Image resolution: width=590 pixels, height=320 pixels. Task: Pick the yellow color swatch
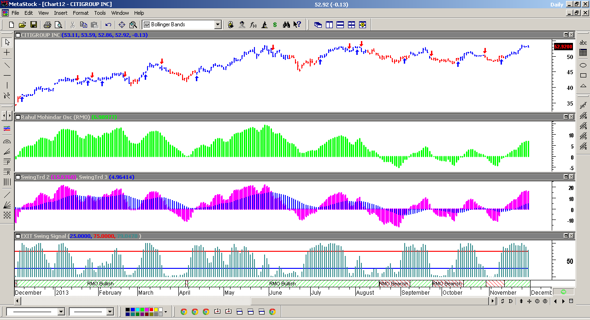point(155,310)
